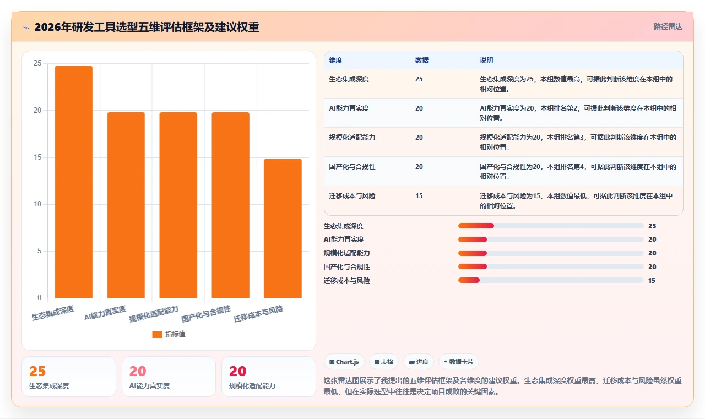Click the 生态集成深度 label in progress list
The height and width of the screenshot is (419, 705).
[x=344, y=226]
